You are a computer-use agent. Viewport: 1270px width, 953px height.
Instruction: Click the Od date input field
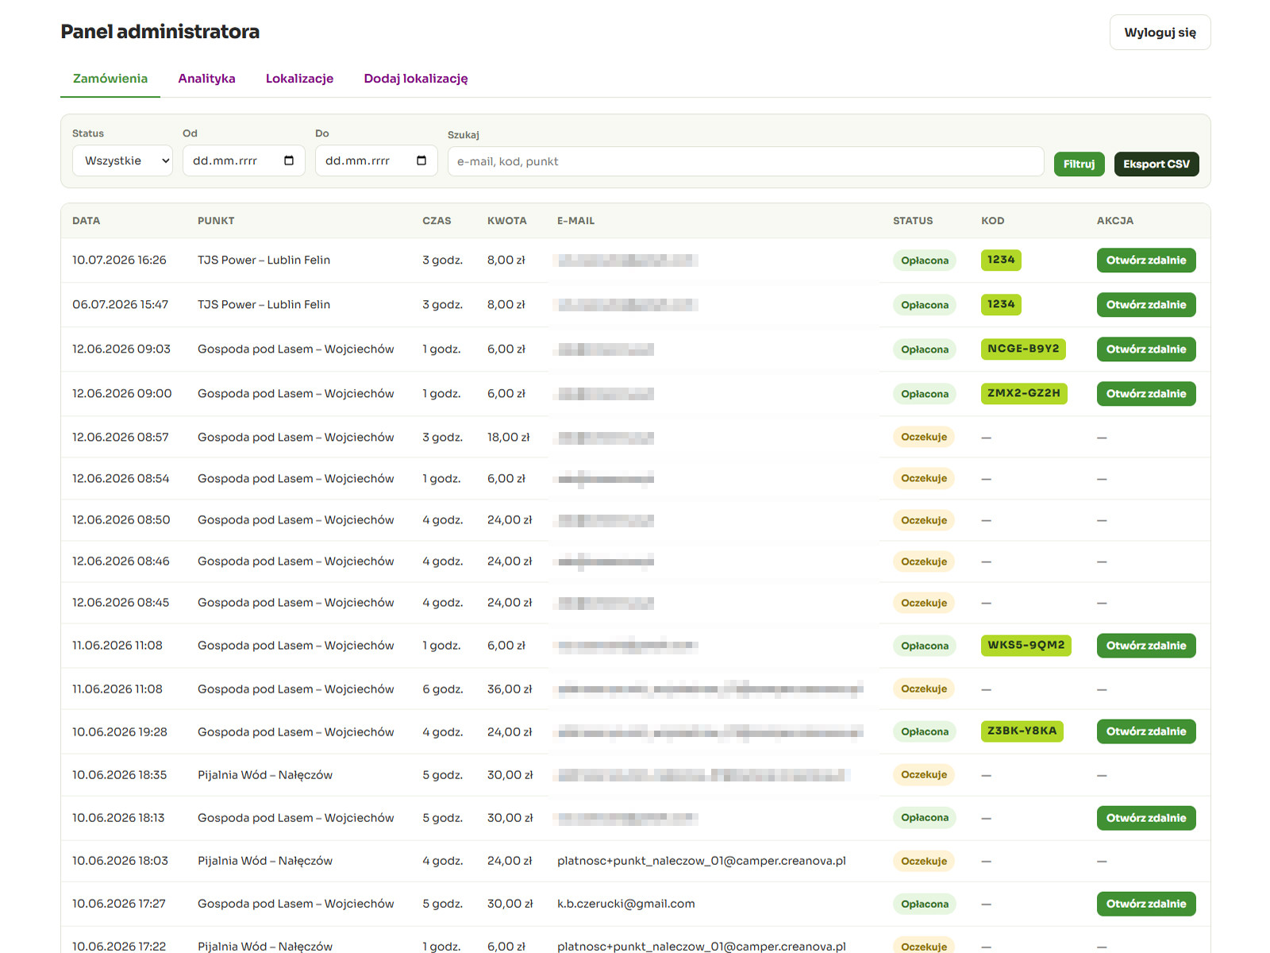coord(244,160)
